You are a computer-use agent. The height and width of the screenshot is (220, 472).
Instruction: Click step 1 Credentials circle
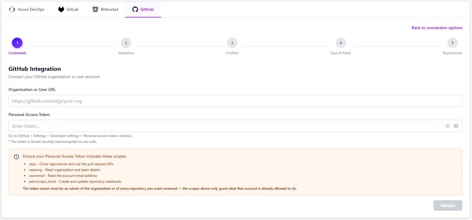tap(17, 43)
